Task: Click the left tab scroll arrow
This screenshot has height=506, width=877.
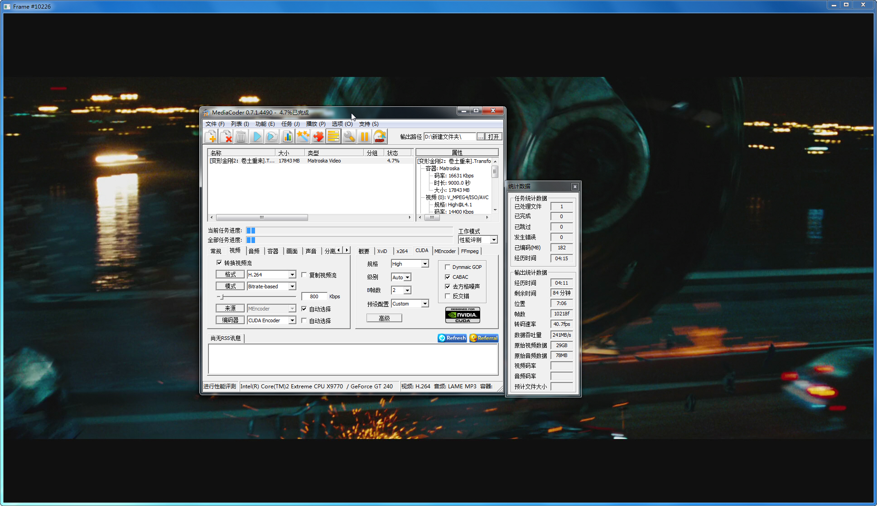Action: click(338, 250)
